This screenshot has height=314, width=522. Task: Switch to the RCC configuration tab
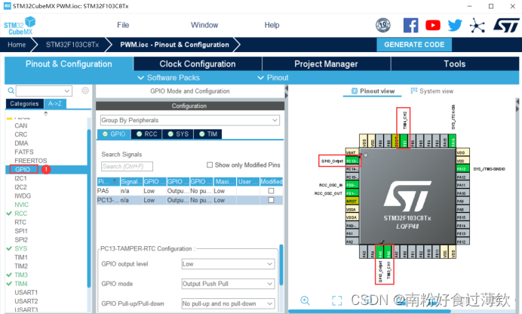[146, 134]
